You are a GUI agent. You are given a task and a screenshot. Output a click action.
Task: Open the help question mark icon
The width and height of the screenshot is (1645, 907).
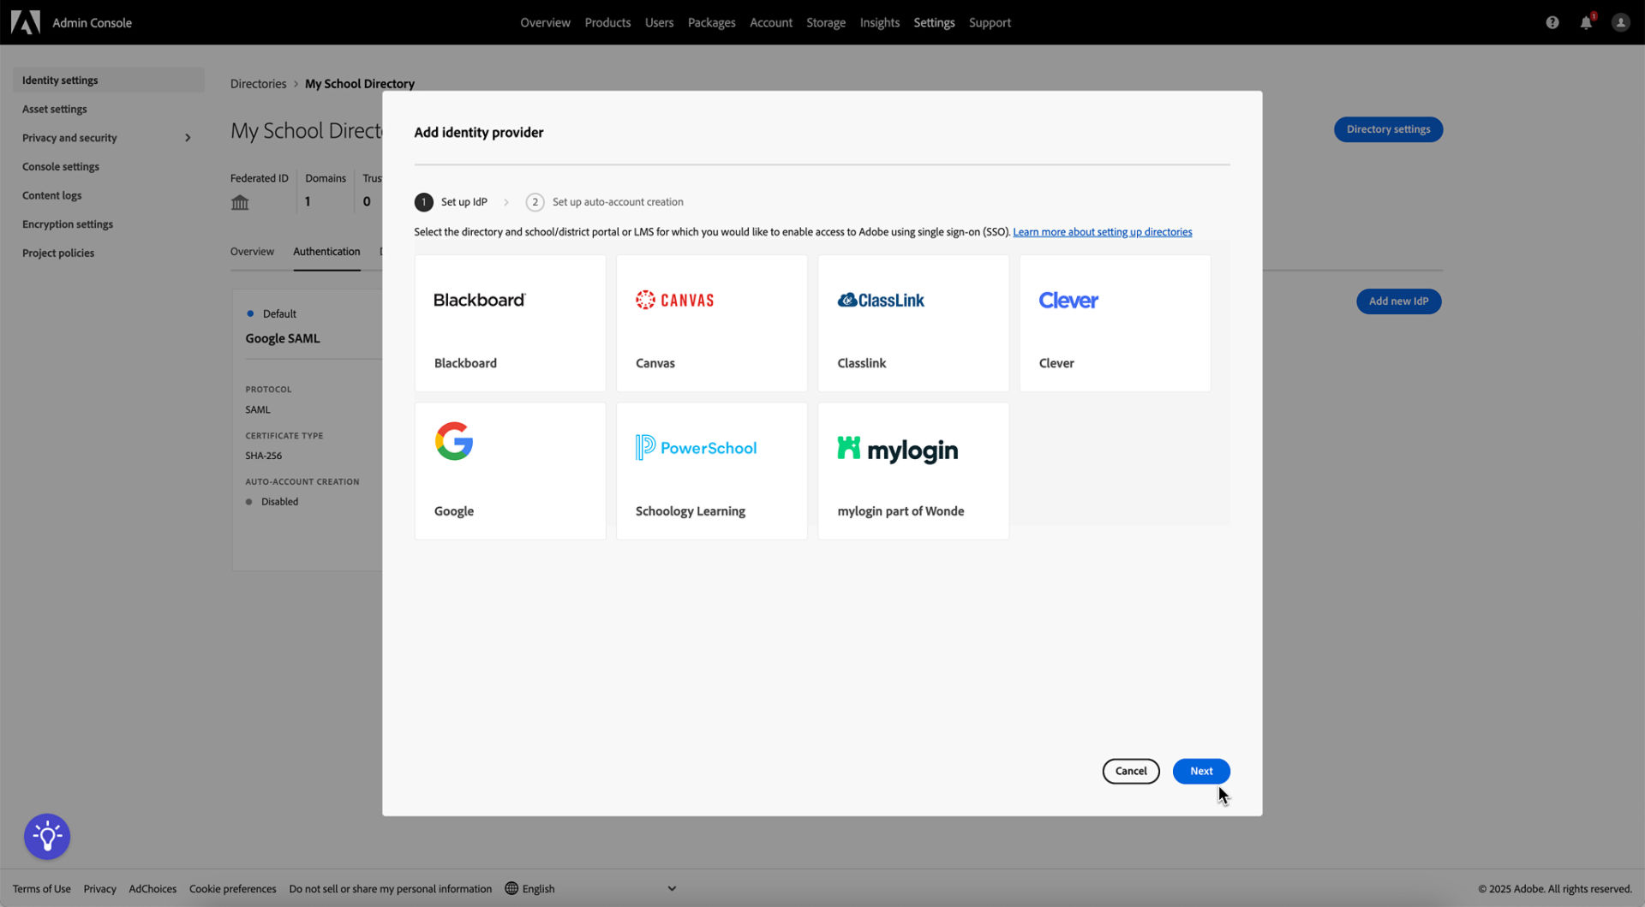pyautogui.click(x=1552, y=23)
